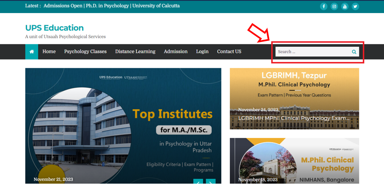Open the Top Institutes slider banner
Image resolution: width=384 pixels, height=188 pixels.
point(123,126)
